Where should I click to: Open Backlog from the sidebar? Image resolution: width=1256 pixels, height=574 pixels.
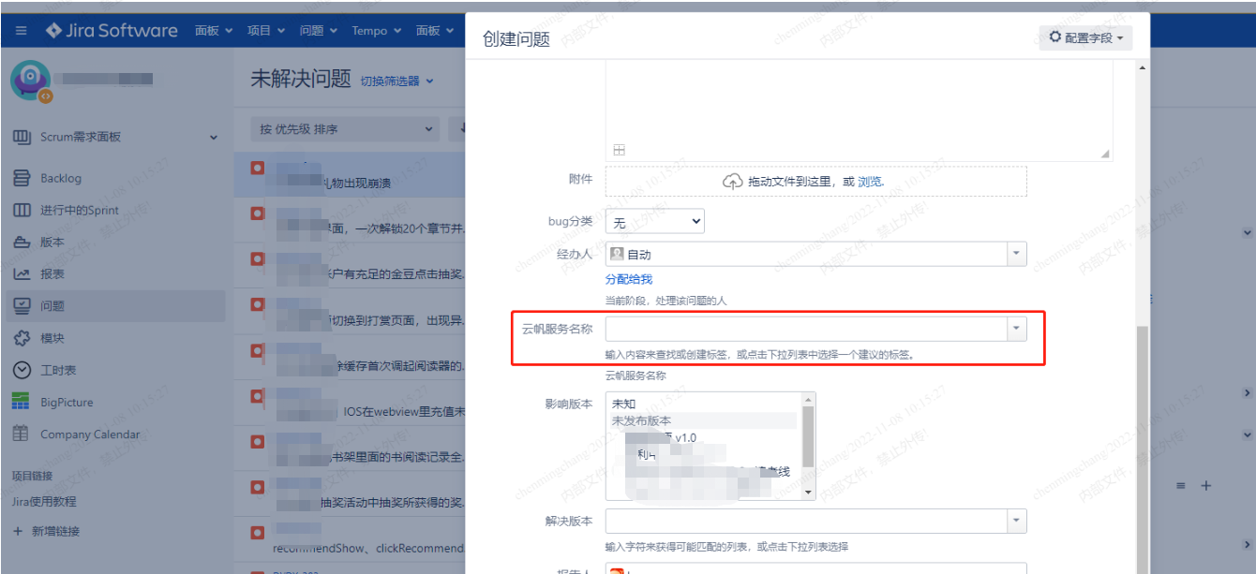[61, 178]
